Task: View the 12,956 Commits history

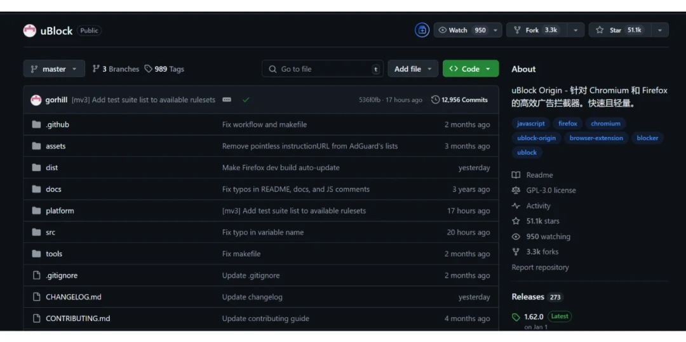Action: pyautogui.click(x=459, y=100)
